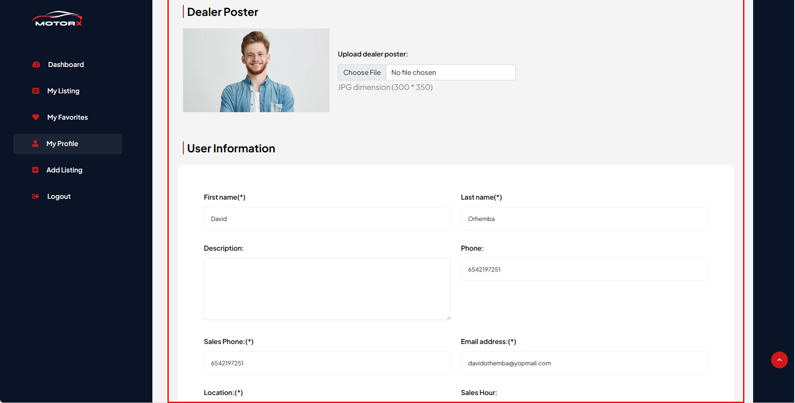795x403 pixels.
Task: Focus the Last name field
Action: (584, 218)
